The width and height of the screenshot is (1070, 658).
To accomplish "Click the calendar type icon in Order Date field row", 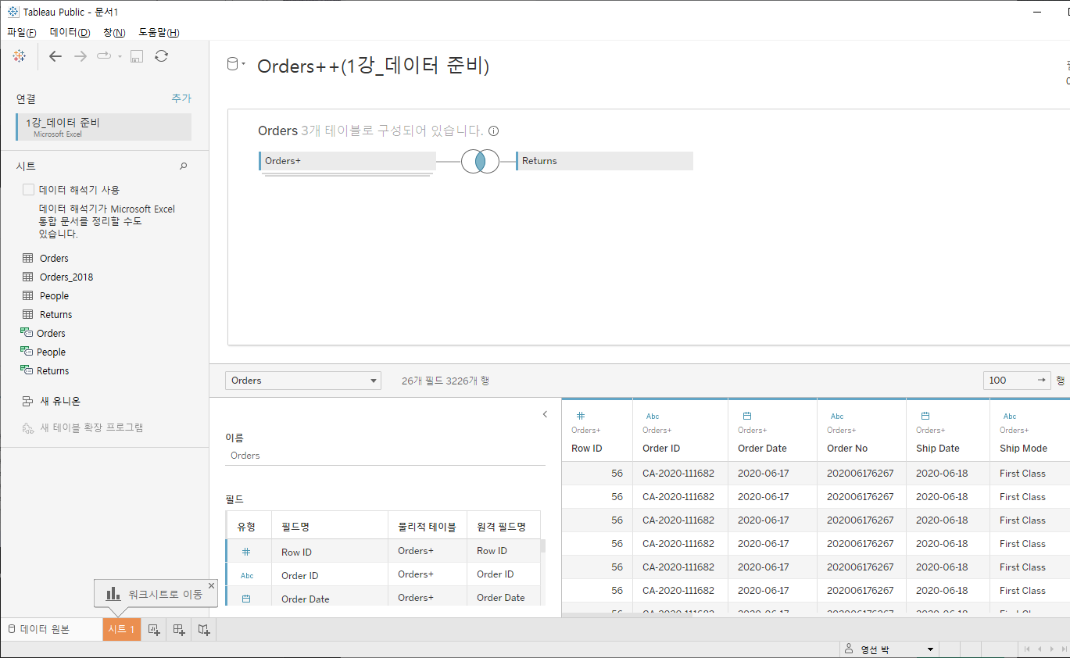I will 246,599.
